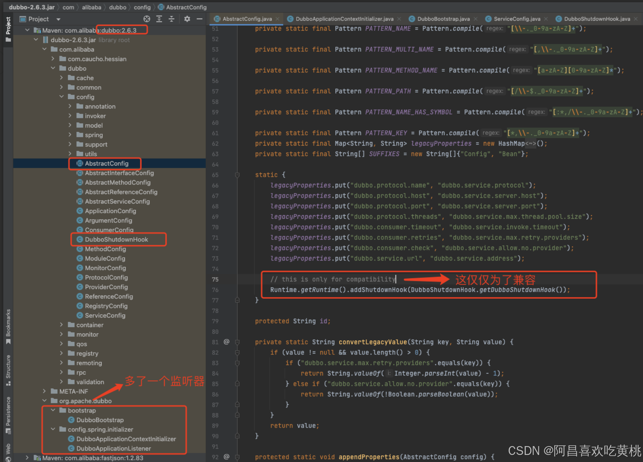Collapse the dubbo-2.6.3.jar library root
This screenshot has height=462, width=643.
[x=36, y=40]
